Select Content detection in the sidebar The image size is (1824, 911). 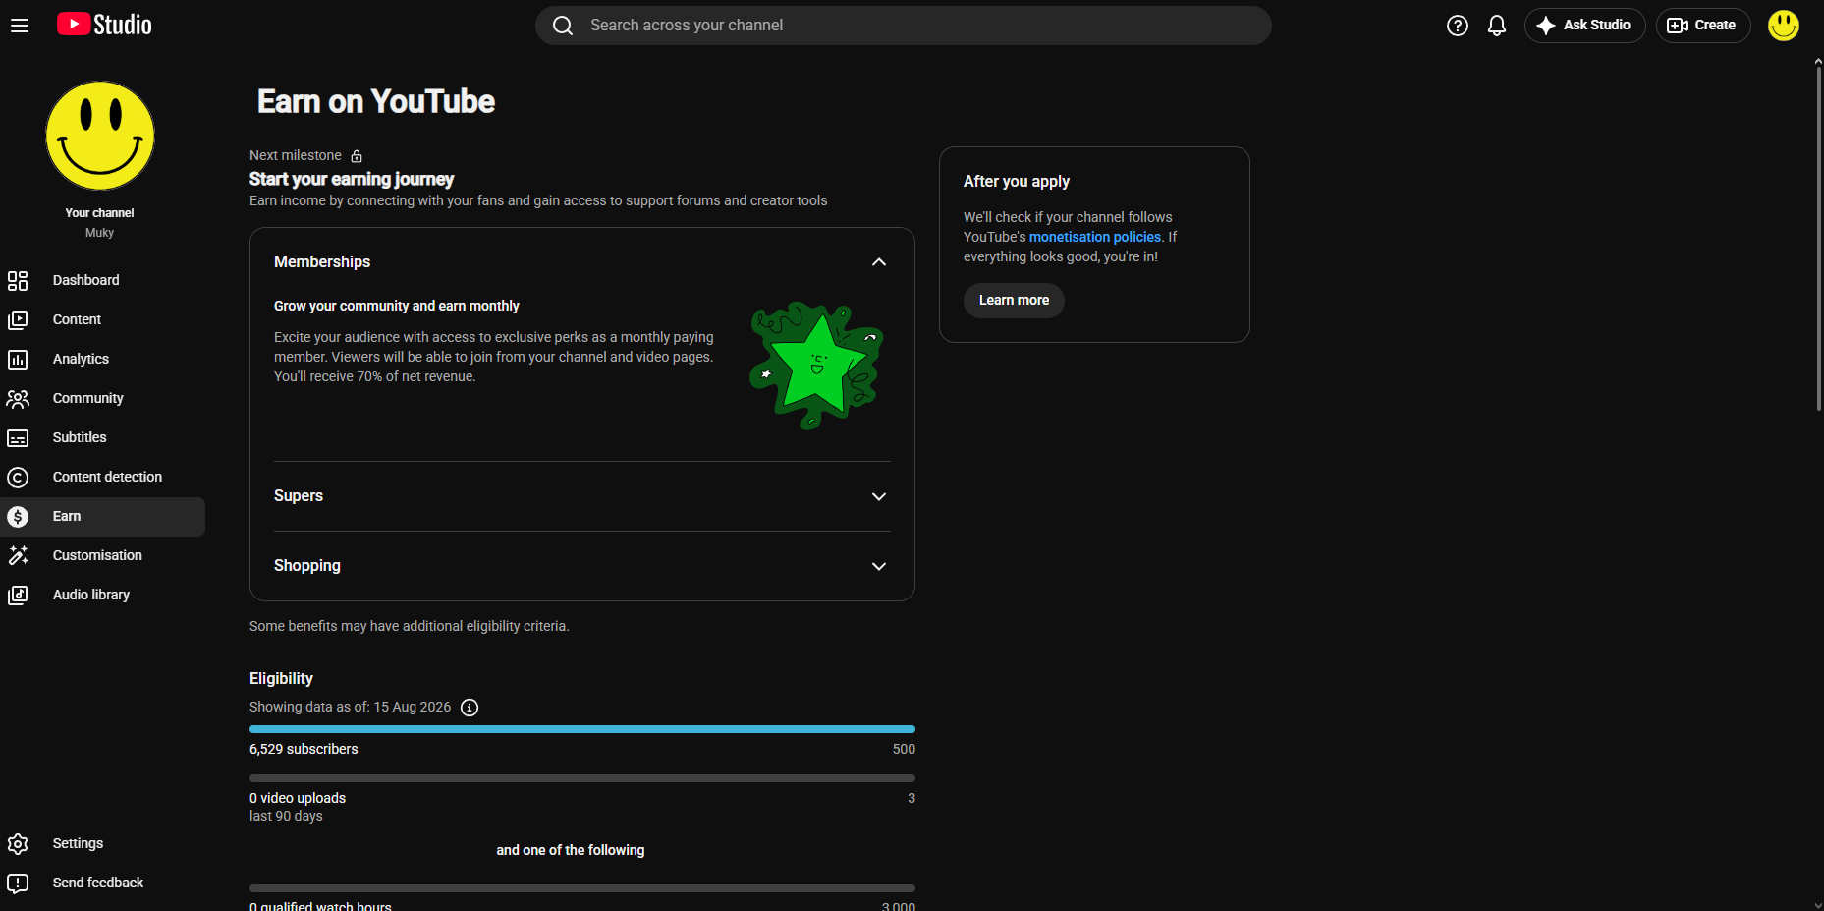click(x=102, y=478)
